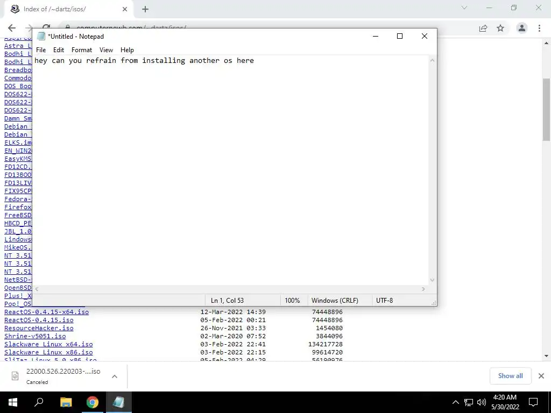This screenshot has width=551, height=413.
Task: Open Chrome's tab search chevron
Action: pos(464,8)
